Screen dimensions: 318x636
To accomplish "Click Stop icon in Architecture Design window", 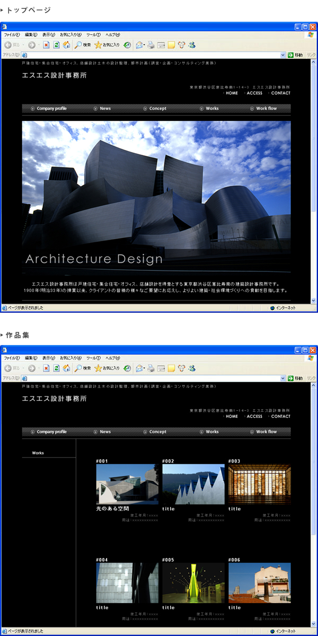I will pyautogui.click(x=46, y=45).
